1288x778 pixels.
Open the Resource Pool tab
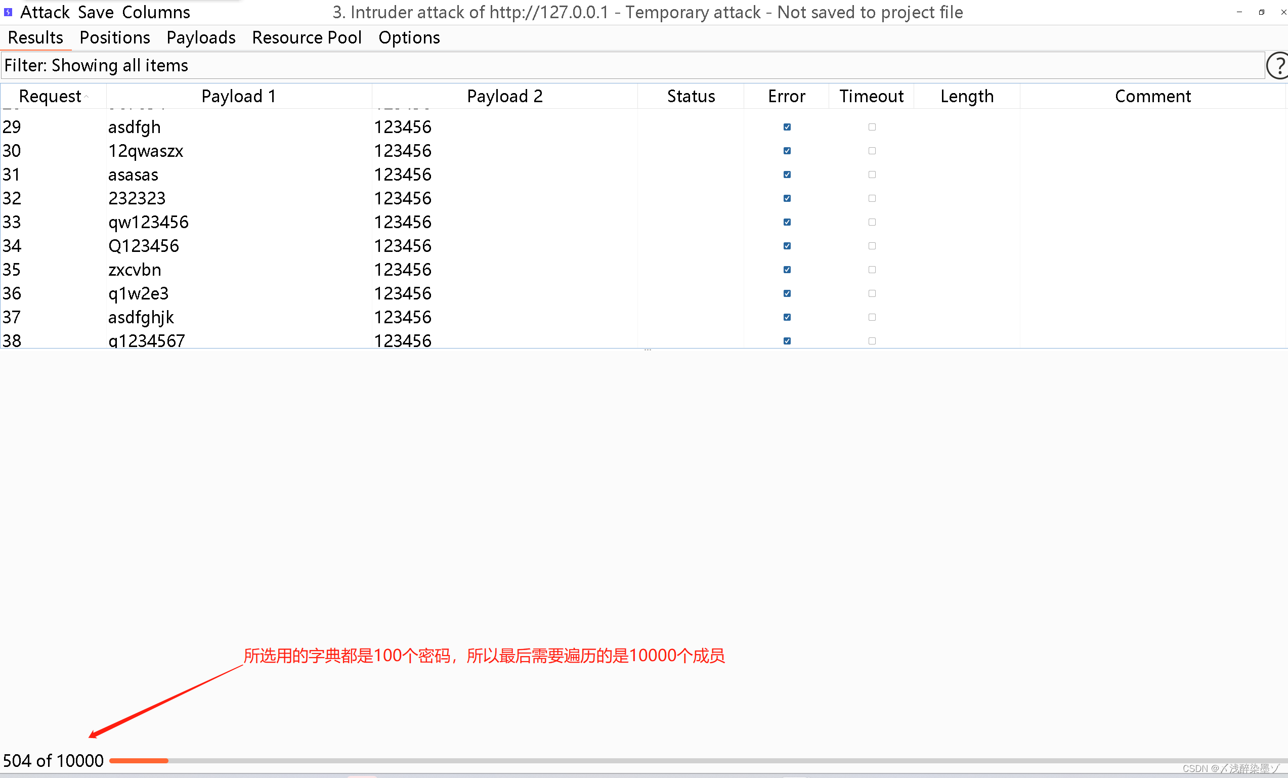307,37
